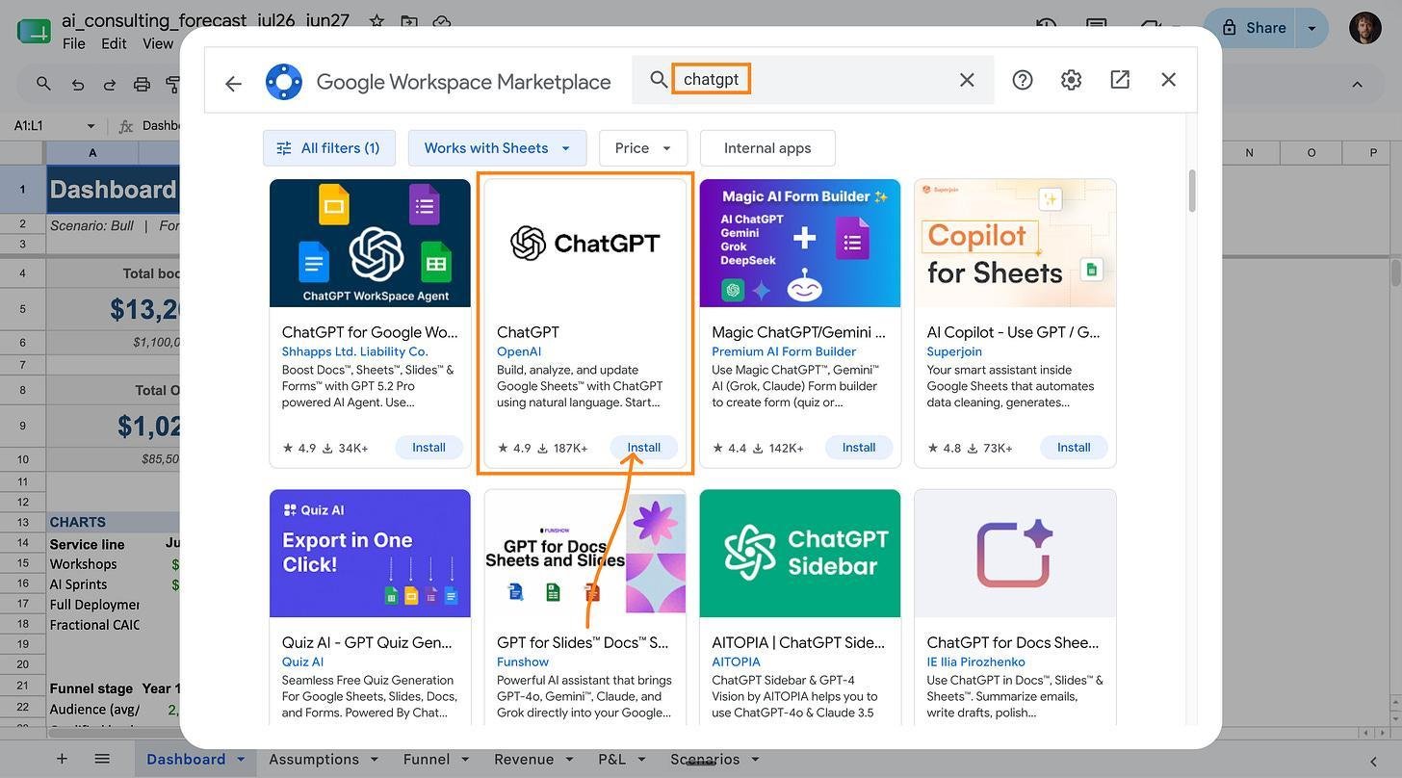Add a new sheet with plus button
This screenshot has height=778, width=1402.
click(62, 759)
